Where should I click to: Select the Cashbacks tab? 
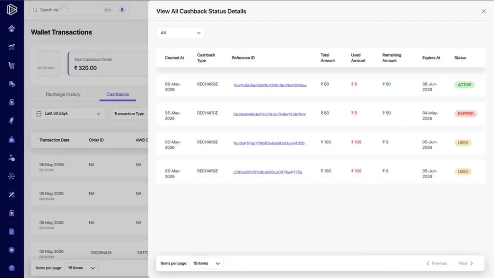pos(118,94)
